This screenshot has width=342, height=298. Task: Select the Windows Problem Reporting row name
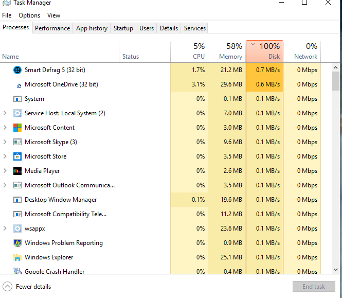point(63,243)
